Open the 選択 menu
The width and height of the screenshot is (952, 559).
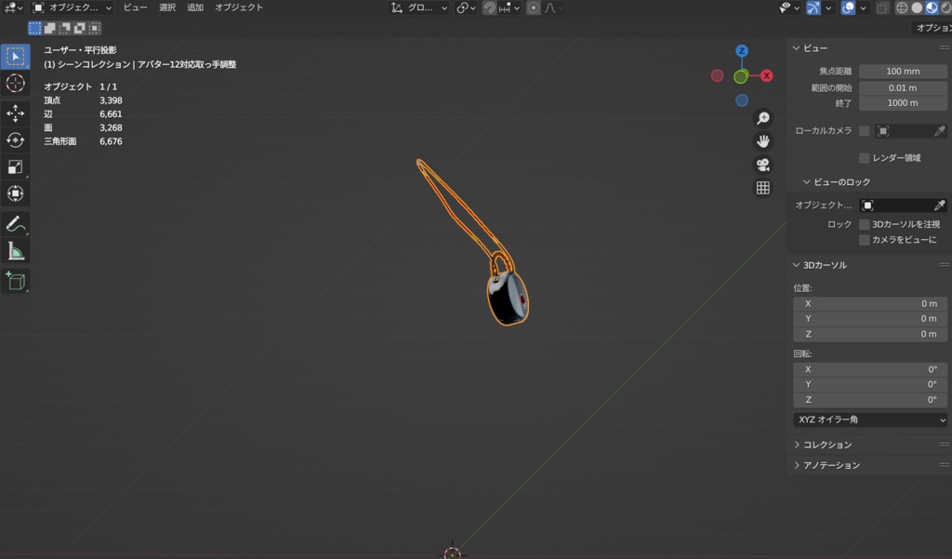167,7
